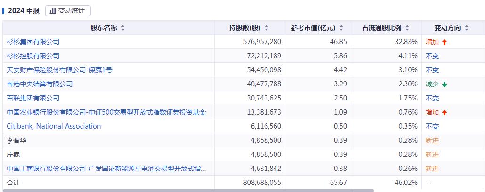Viewport: 485px width, 192px height.
Task: Open 杉杉集团有限公司 shareholder link
Action: 33,42
